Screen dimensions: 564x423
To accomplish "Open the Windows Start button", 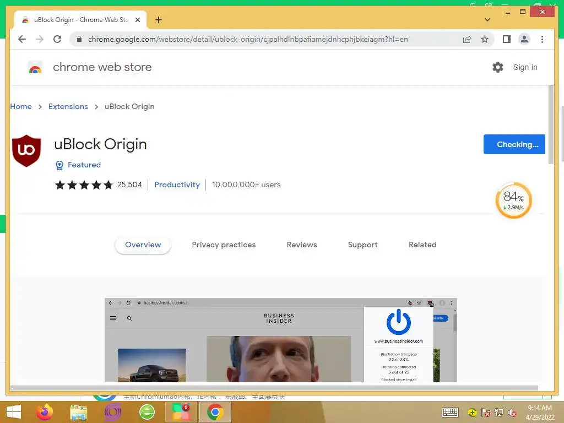I will (14, 412).
